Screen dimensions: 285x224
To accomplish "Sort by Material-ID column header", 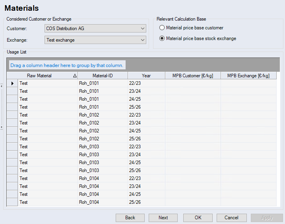I will tap(103, 76).
